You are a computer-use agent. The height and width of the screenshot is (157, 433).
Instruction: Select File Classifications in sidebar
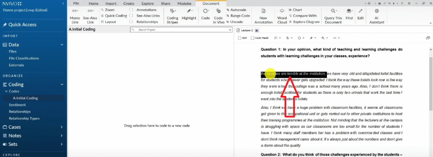(x=24, y=58)
